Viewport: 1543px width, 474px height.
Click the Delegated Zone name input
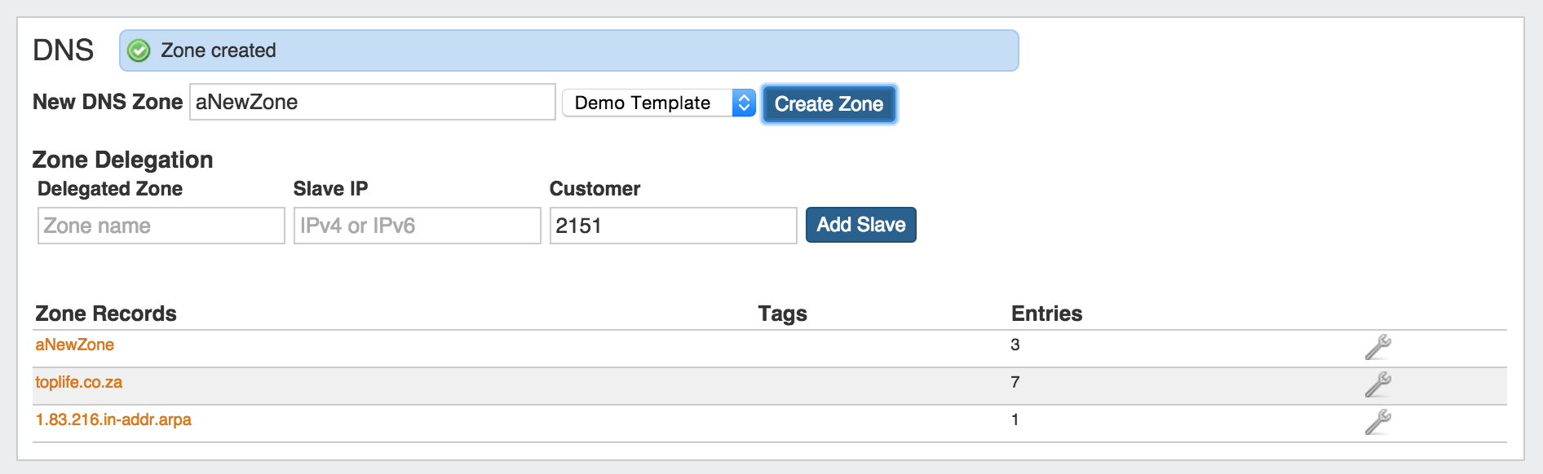[x=161, y=226]
